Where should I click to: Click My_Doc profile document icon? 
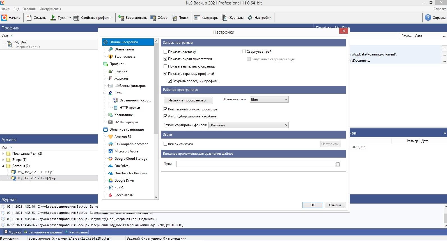[x=9, y=44]
